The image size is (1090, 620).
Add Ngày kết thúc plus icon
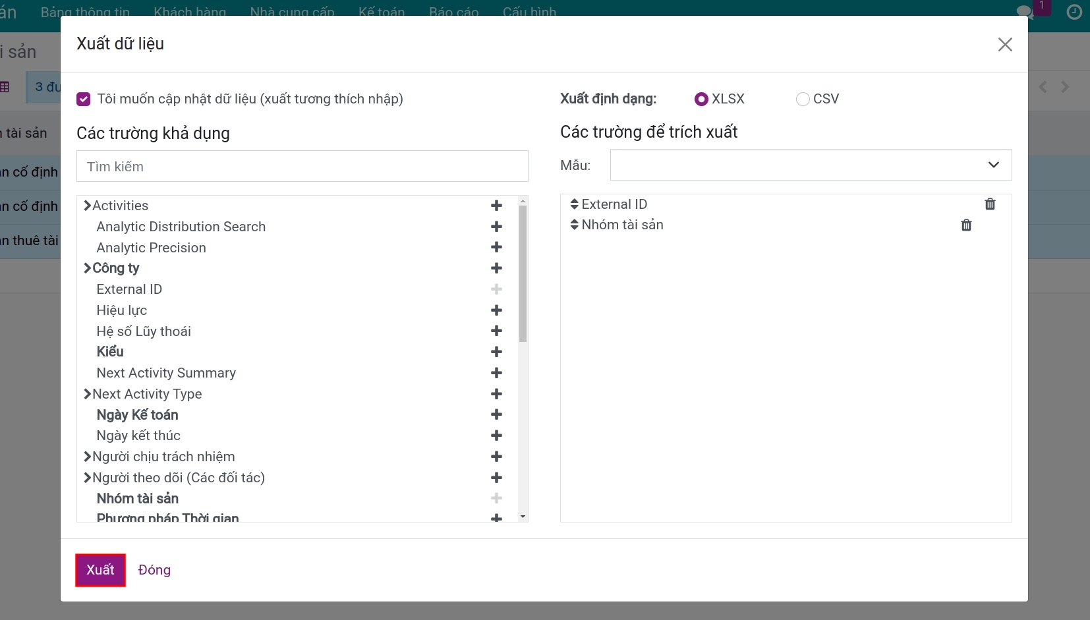497,436
